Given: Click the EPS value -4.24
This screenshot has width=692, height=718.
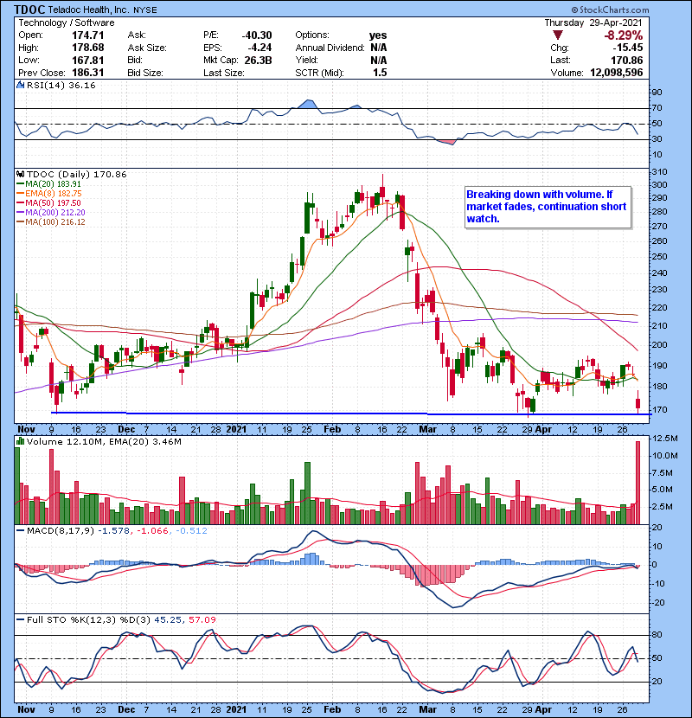Looking at the screenshot, I should [260, 48].
